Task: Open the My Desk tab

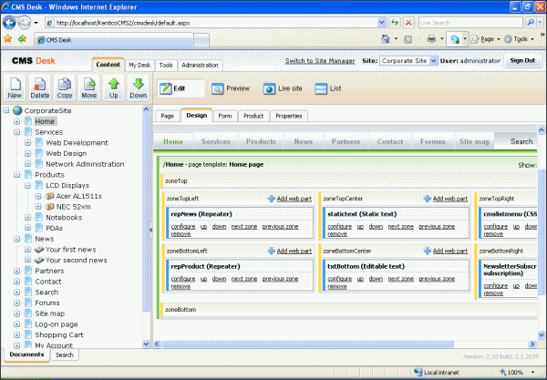Action: pyautogui.click(x=139, y=66)
